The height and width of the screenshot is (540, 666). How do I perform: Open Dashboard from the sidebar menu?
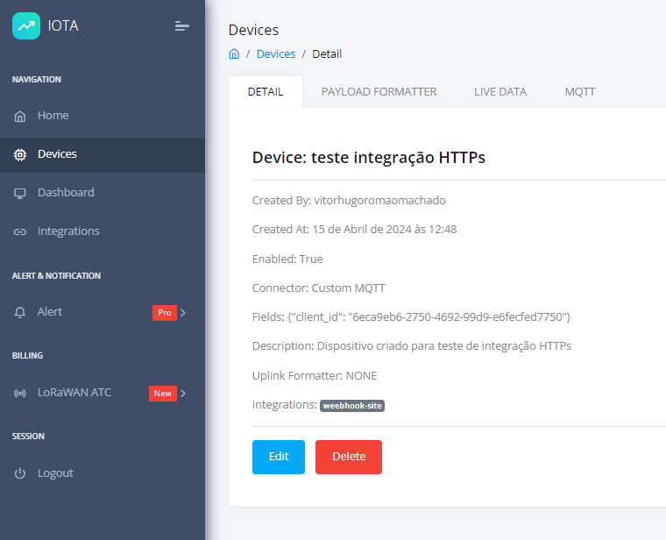coord(66,193)
